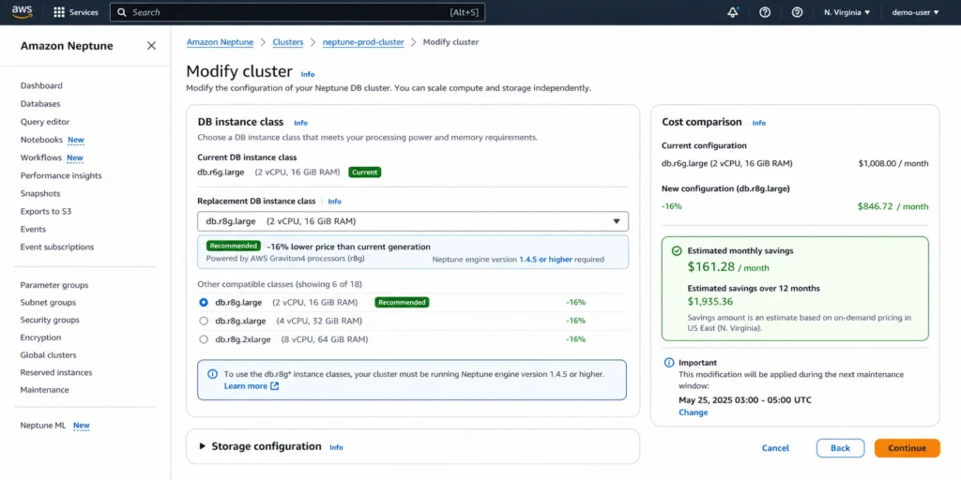Click the support icon beside the region
Screen dimensions: 961x480
coord(797,12)
